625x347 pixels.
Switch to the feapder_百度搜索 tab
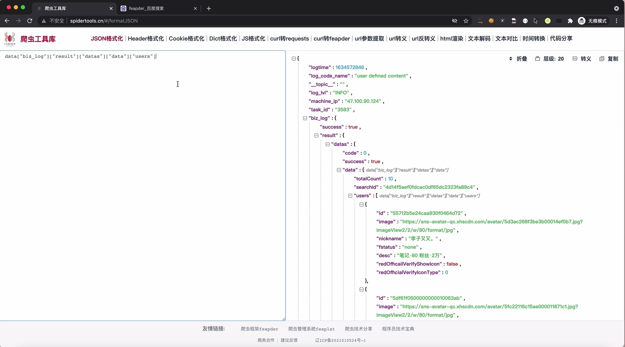(158, 8)
